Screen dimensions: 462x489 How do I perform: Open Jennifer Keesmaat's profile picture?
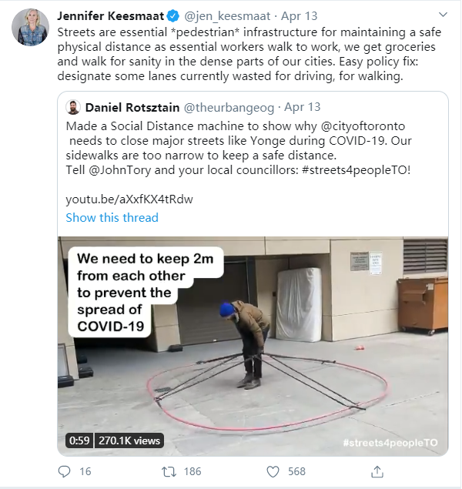30,27
